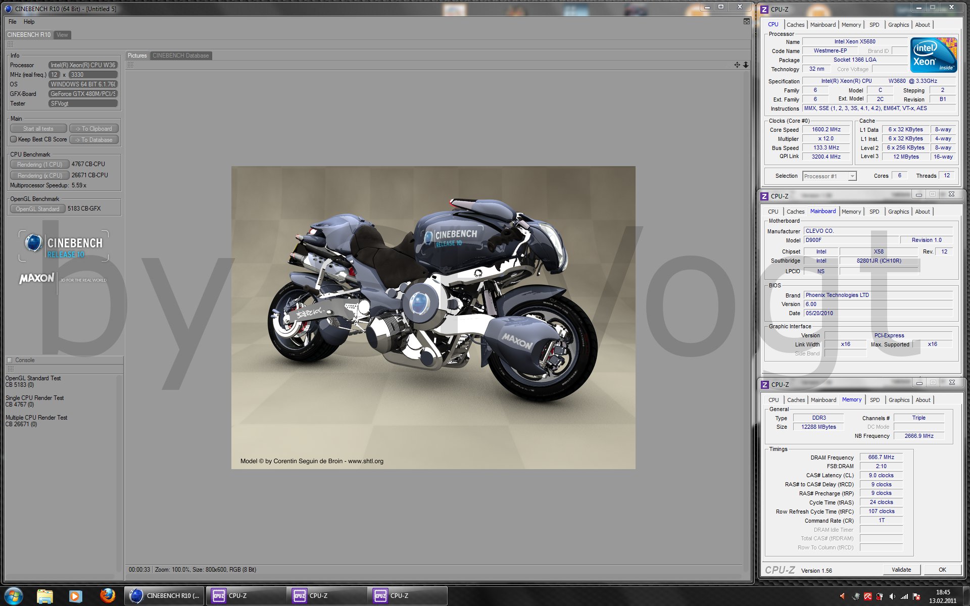Click the '12288 MBytes' memory size value

tap(818, 427)
